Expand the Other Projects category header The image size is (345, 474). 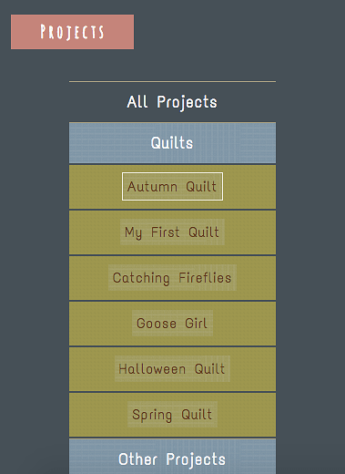(172, 459)
